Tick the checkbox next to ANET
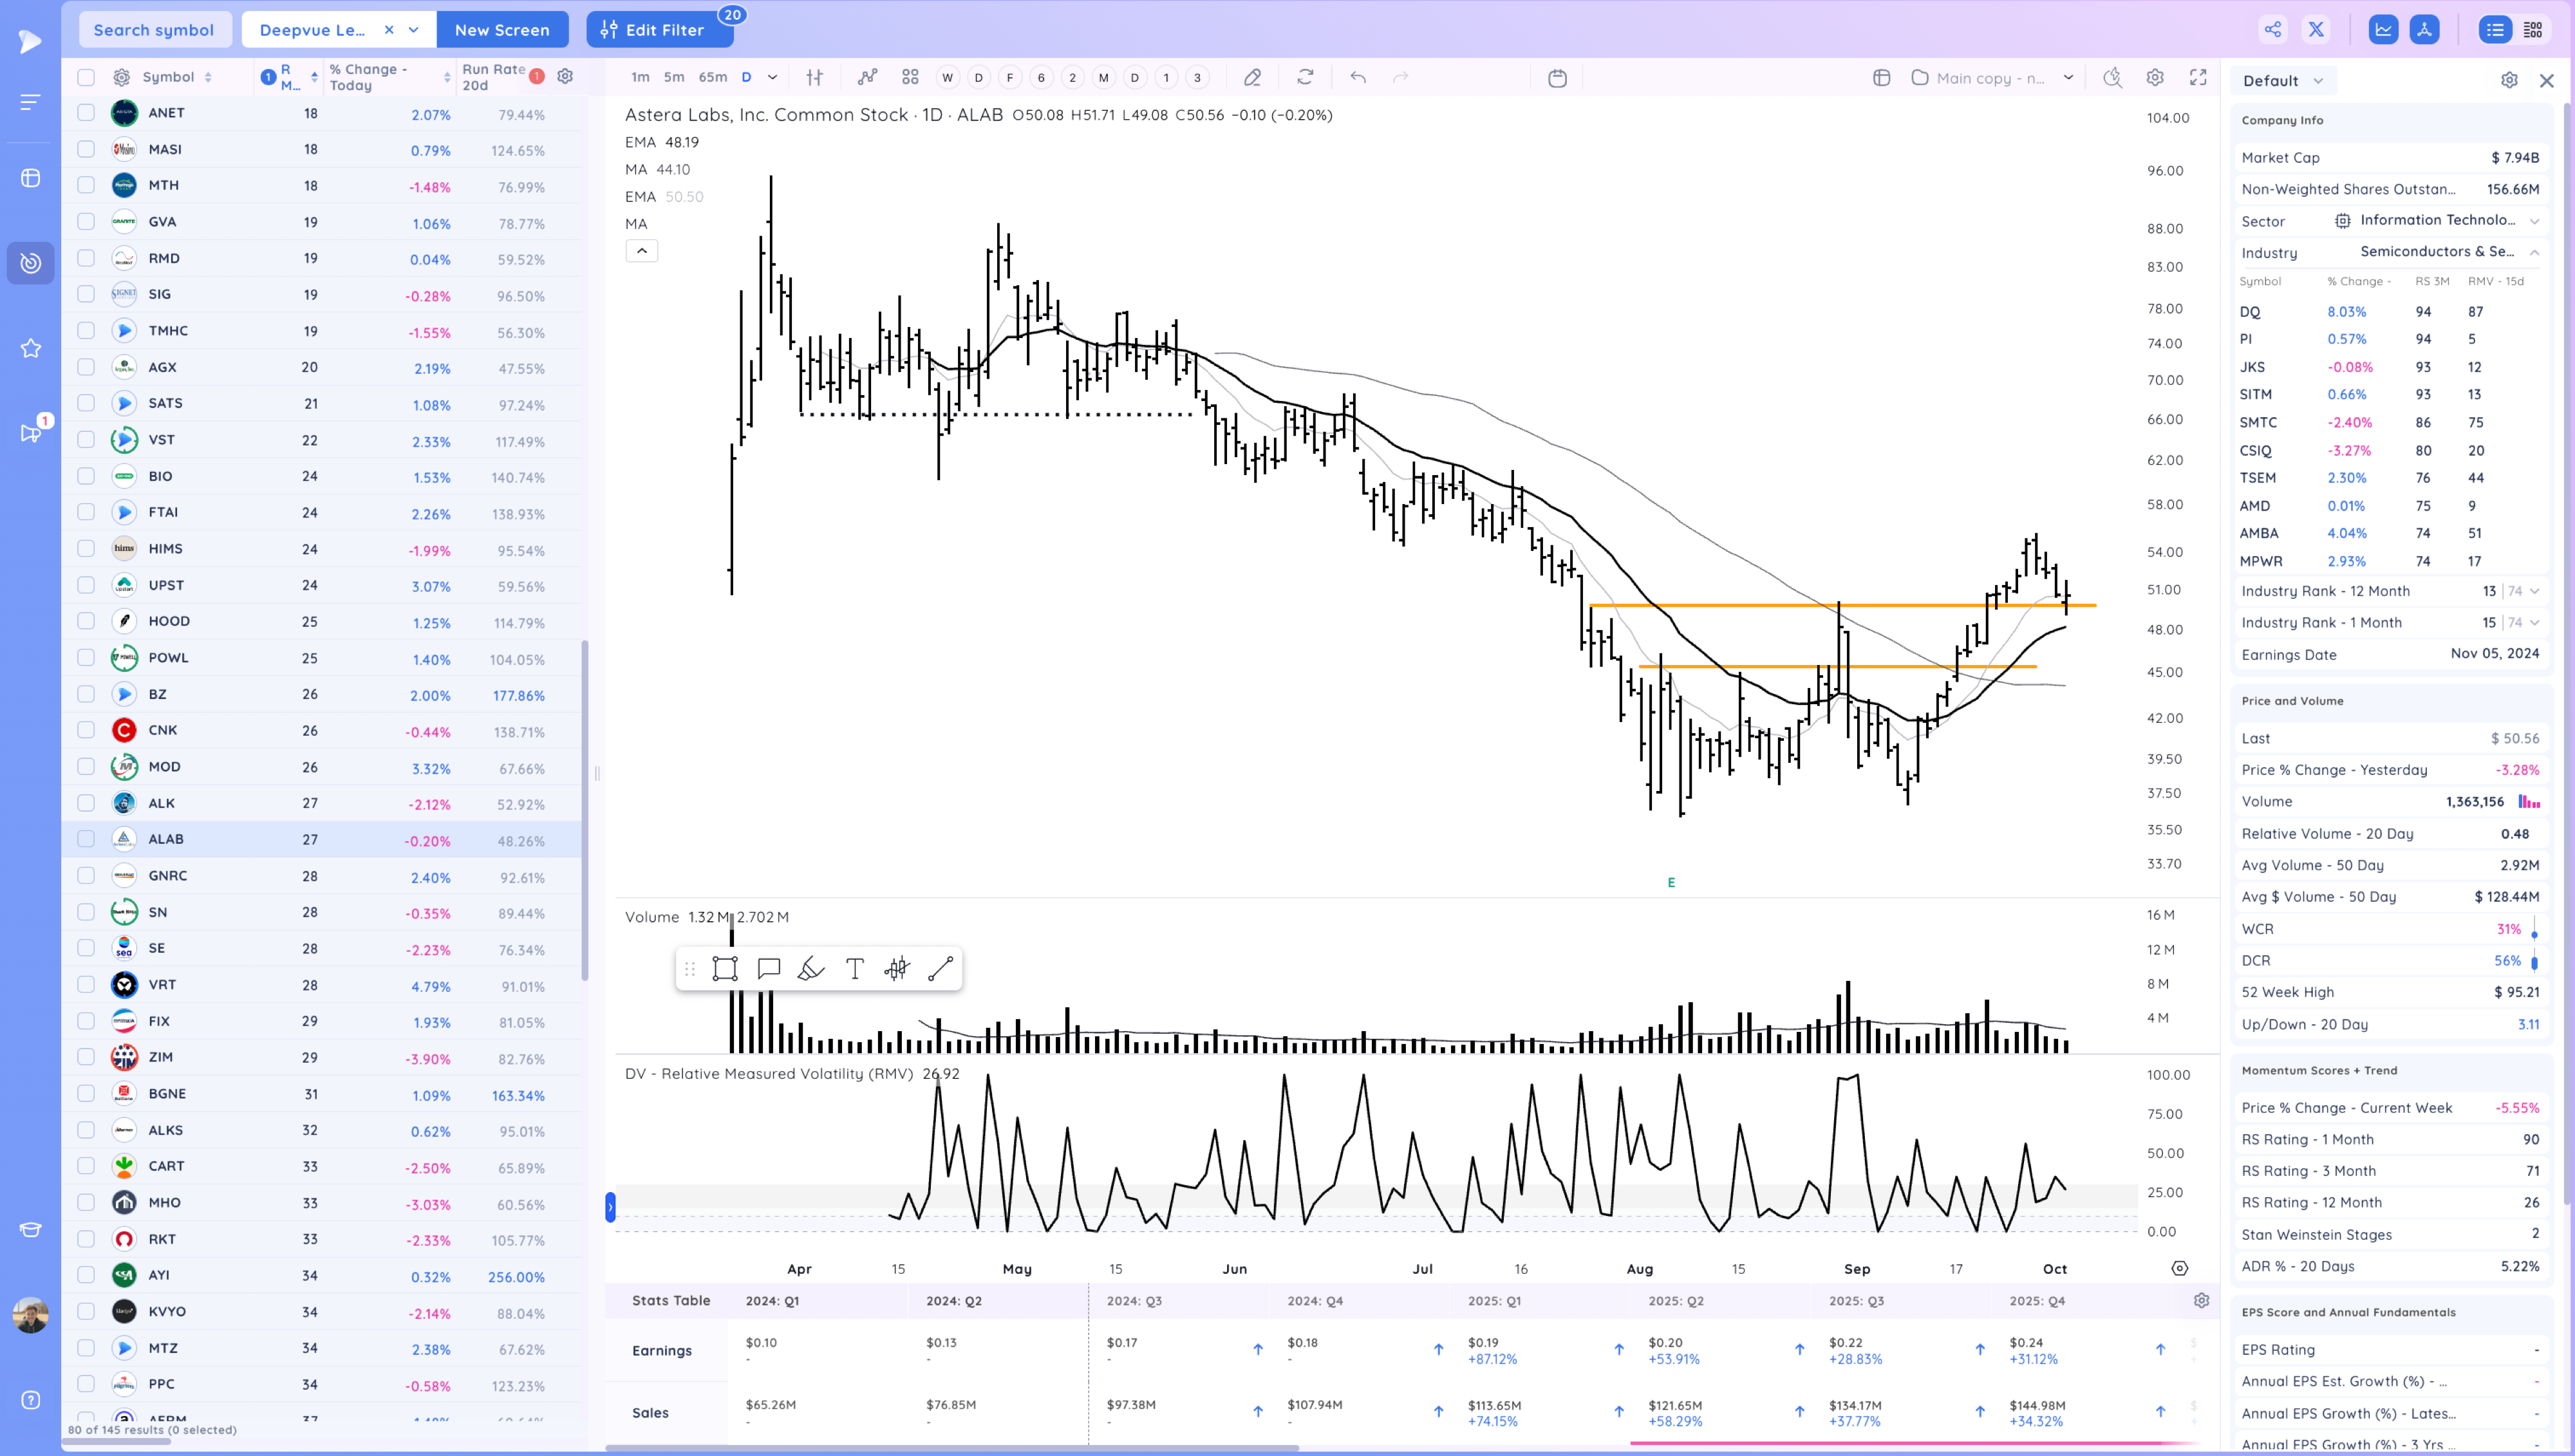This screenshot has width=2575, height=1456. tap(86, 113)
